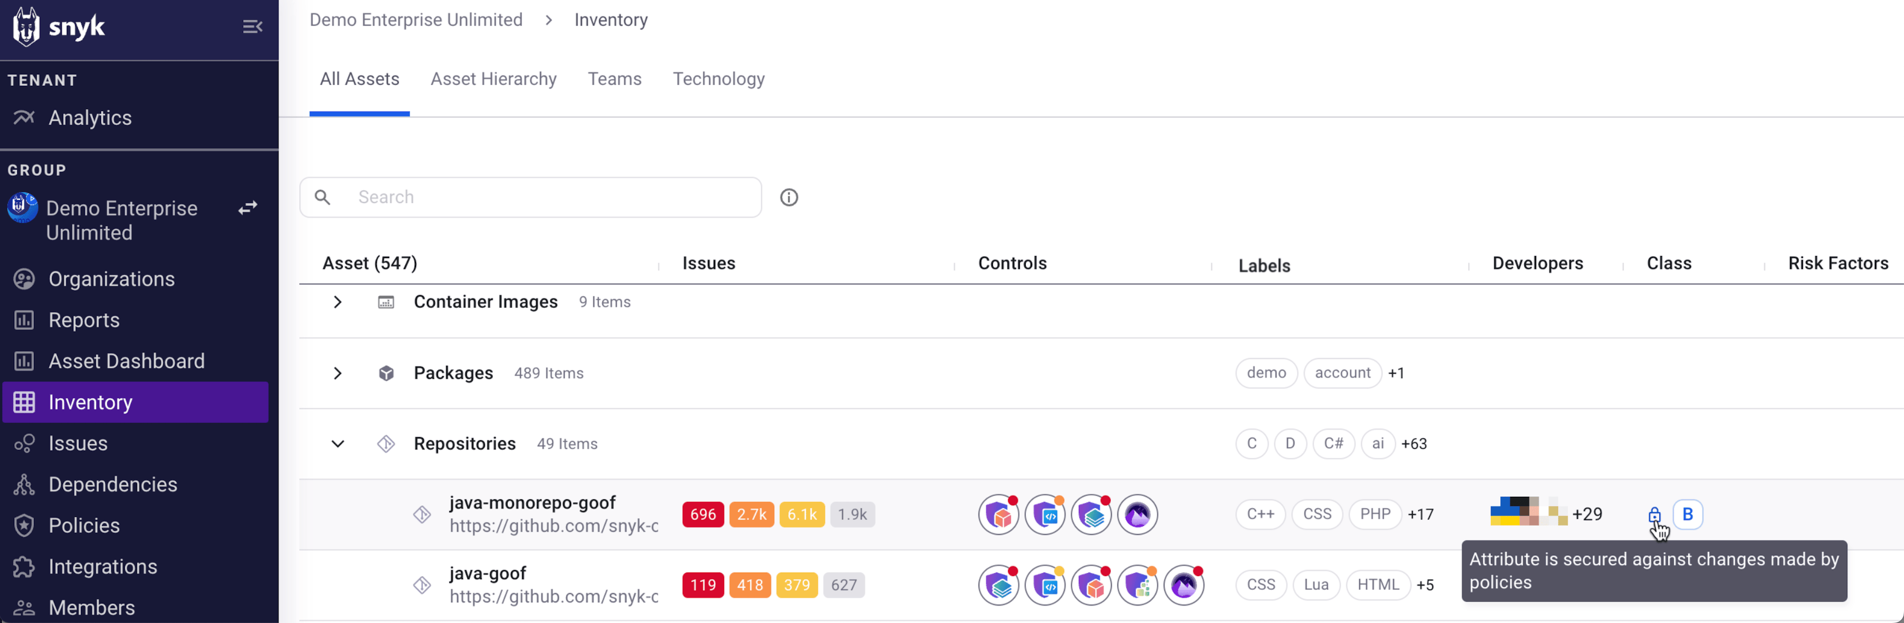This screenshot has height=623, width=1904.
Task: Click the lock icon in java-monorepo-goof row
Action: 1654,514
